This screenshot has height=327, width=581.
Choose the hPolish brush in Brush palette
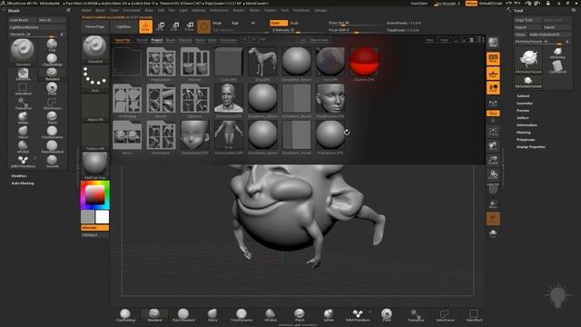pyautogui.click(x=23, y=147)
